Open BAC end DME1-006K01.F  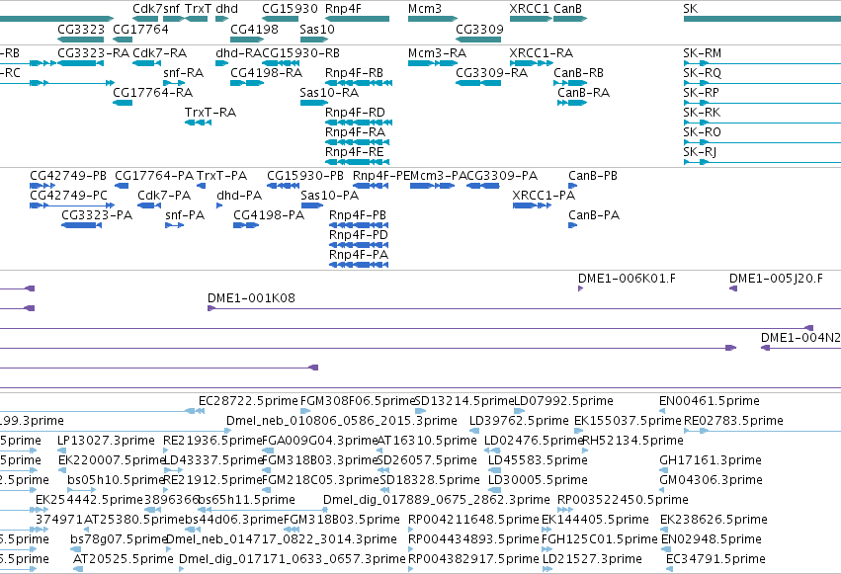tap(627, 279)
